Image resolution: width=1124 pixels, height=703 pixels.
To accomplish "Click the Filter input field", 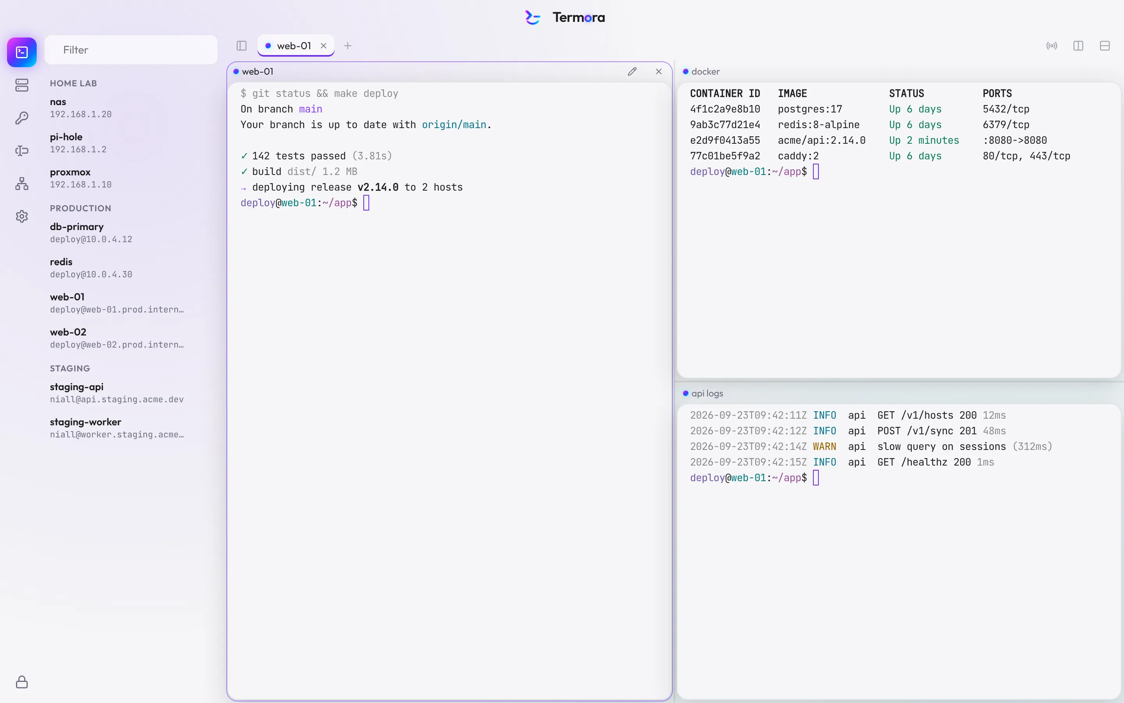I will (131, 50).
